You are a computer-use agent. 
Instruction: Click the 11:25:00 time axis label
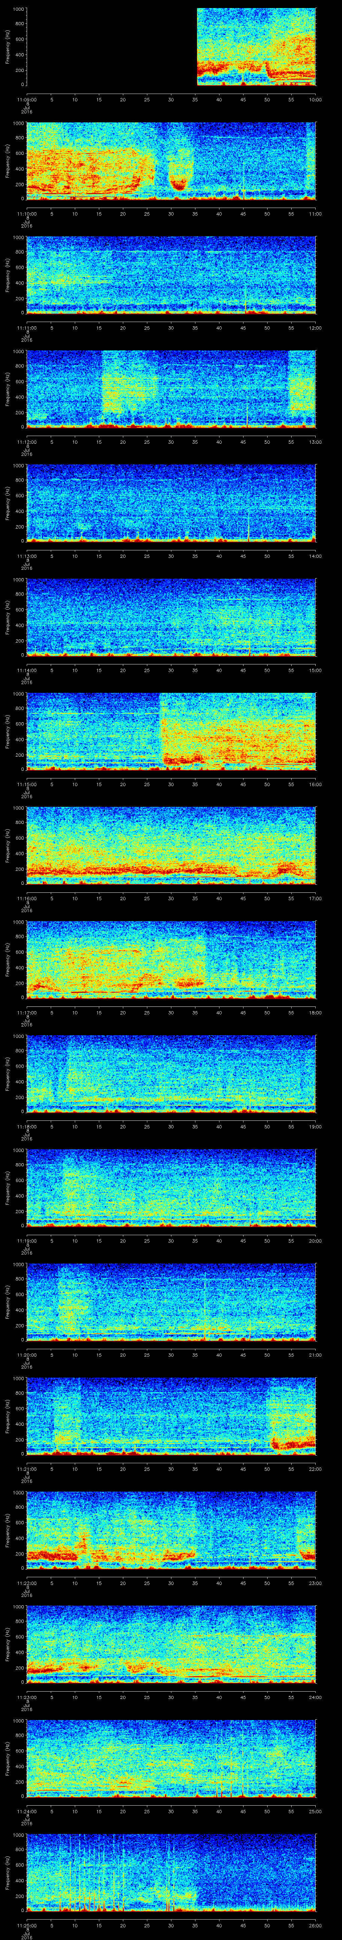click(26, 1925)
